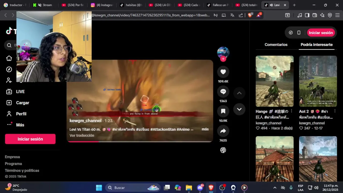The height and width of the screenshot is (193, 343).
Task: Open the Hange video thumbnail
Action: [x=275, y=81]
